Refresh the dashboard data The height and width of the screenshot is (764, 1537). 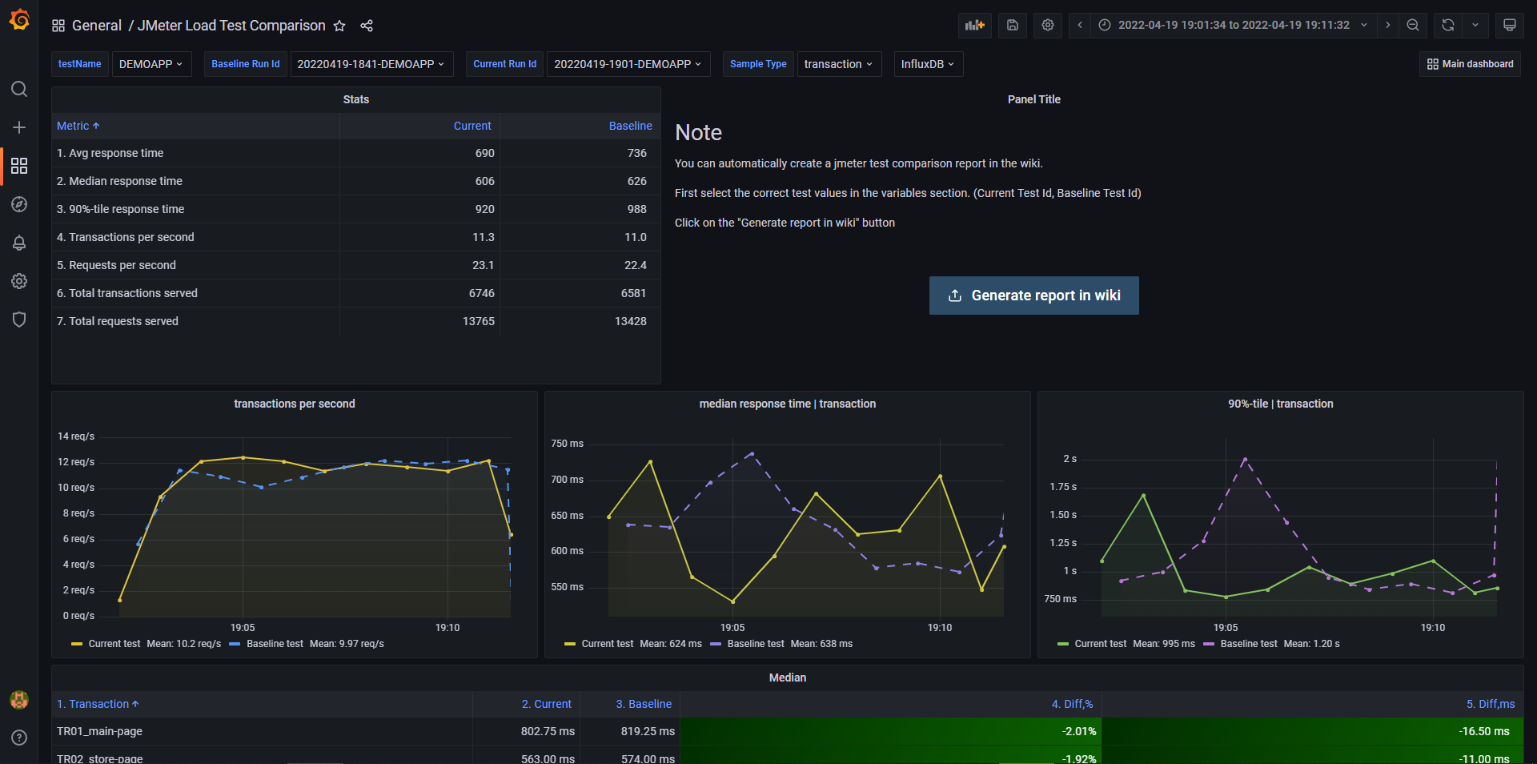1447,25
